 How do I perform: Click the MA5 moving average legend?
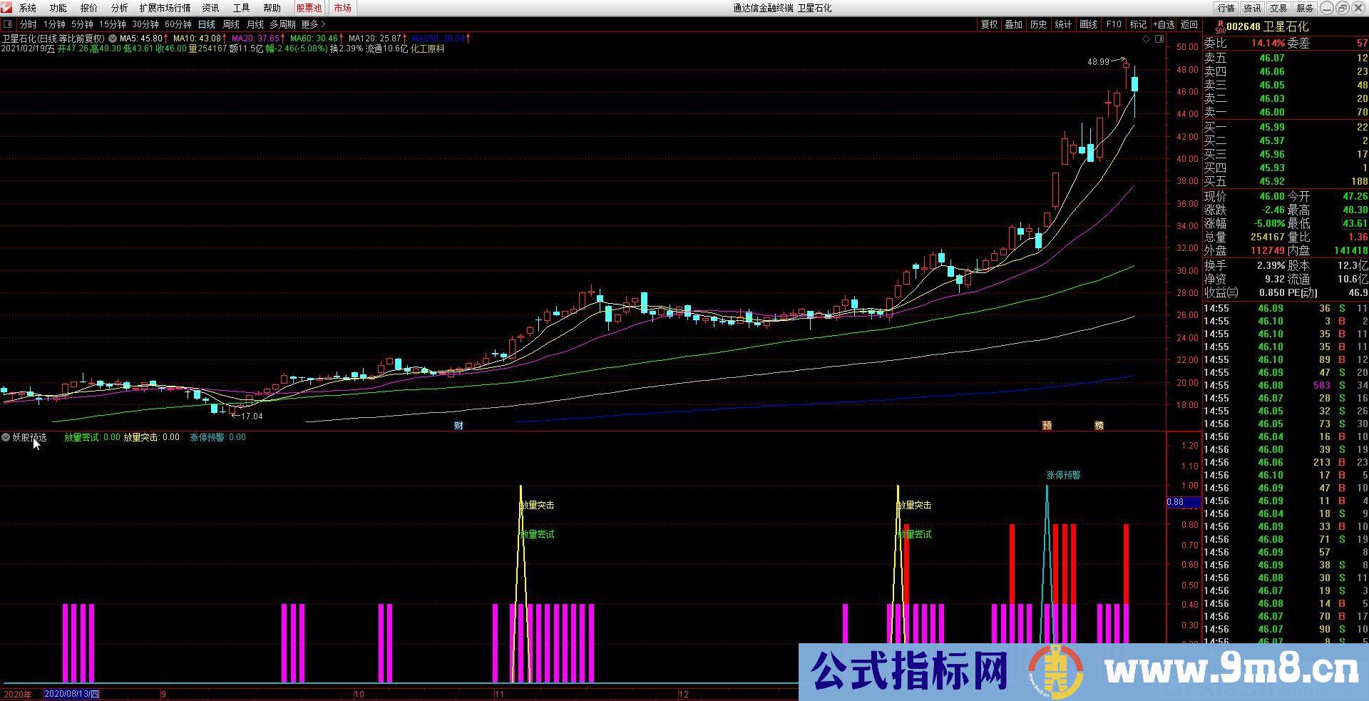[143, 39]
